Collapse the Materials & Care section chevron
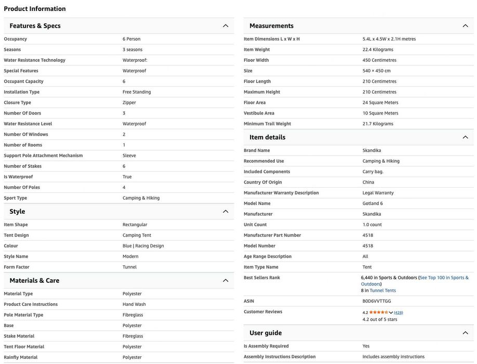The width and height of the screenshot is (477, 364). click(x=226, y=281)
